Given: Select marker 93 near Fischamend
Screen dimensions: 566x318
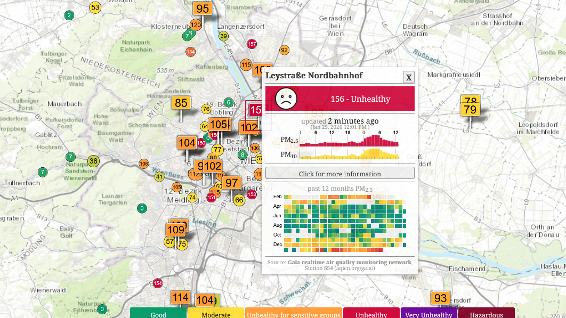Looking at the screenshot, I should point(440,298).
